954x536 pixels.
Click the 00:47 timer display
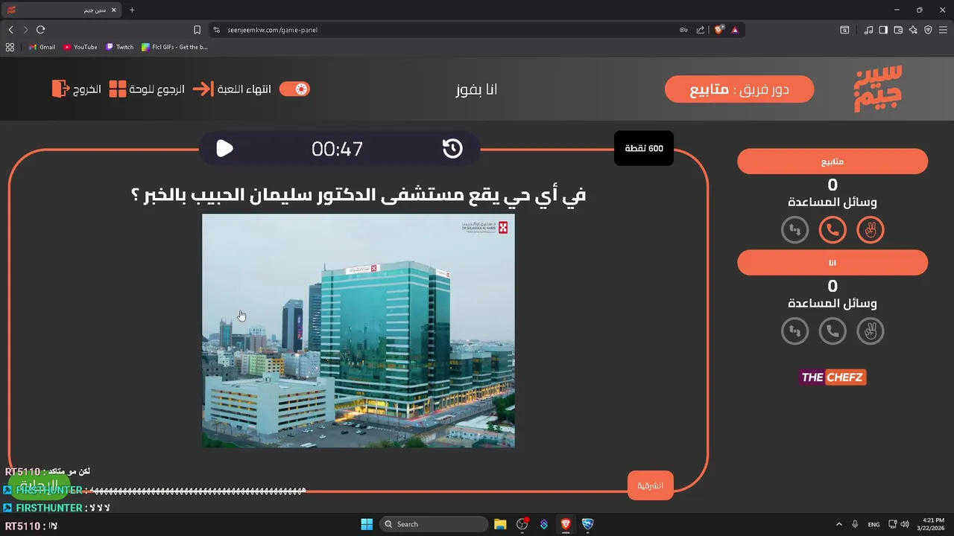[x=337, y=149]
